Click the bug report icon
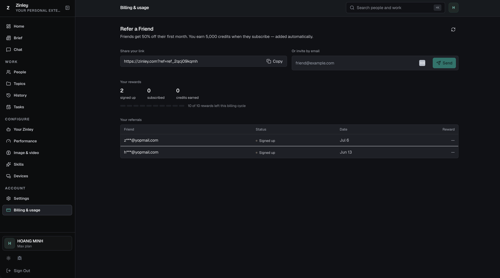Screen dimensions: 500x278 click(19, 258)
